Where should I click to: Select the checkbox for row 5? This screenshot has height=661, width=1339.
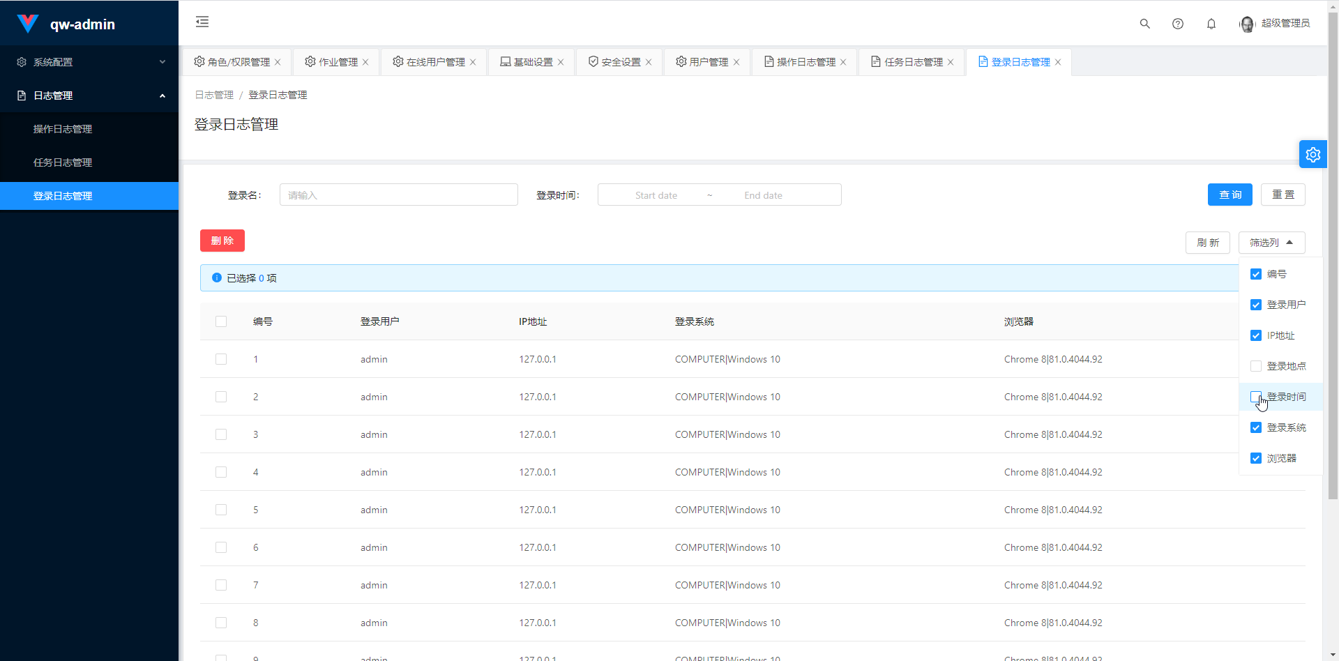pos(221,510)
